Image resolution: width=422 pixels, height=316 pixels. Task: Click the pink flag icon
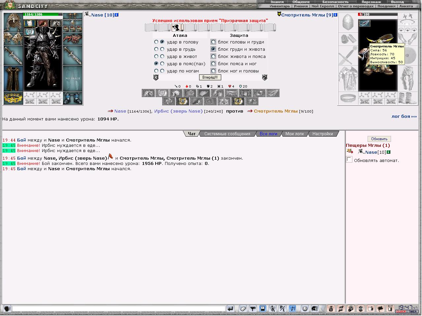click(x=381, y=308)
